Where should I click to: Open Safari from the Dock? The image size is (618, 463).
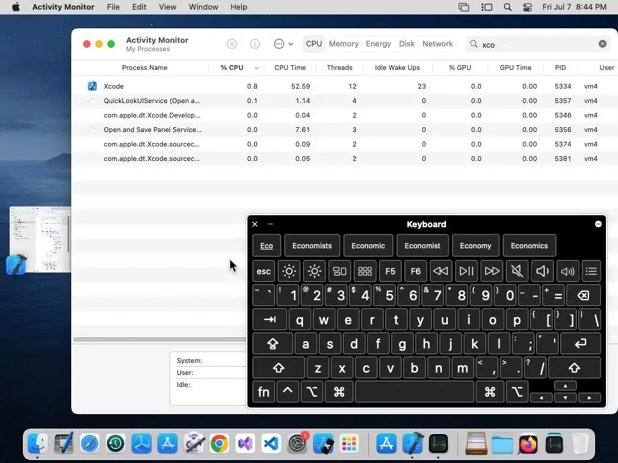point(89,444)
